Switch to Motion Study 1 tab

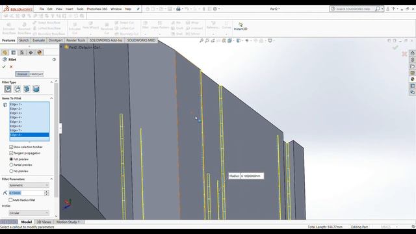pos(68,222)
